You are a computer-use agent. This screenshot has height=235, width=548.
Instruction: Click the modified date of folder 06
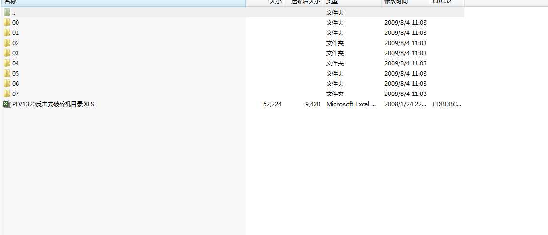(405, 84)
